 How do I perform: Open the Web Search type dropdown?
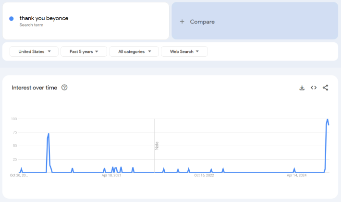184,51
